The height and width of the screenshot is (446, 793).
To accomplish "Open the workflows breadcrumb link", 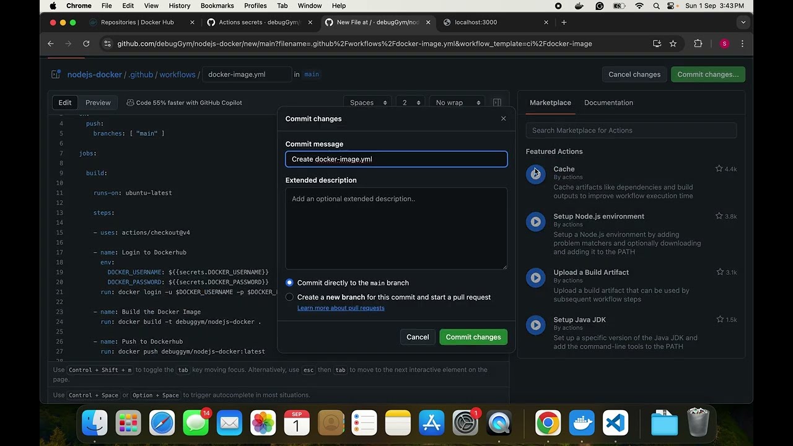I will tap(177, 74).
